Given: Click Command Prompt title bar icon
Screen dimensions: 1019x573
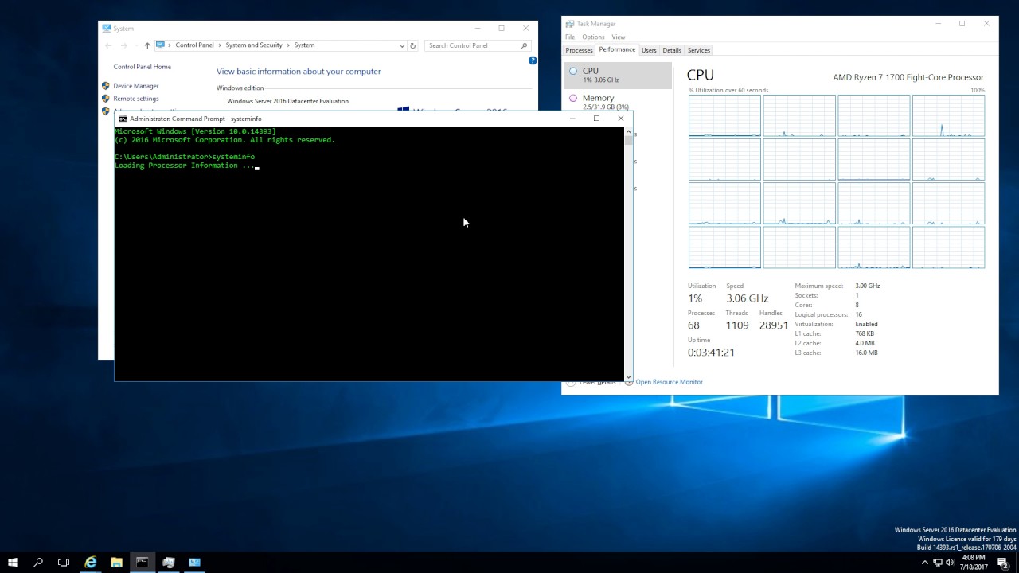Looking at the screenshot, I should tap(123, 119).
